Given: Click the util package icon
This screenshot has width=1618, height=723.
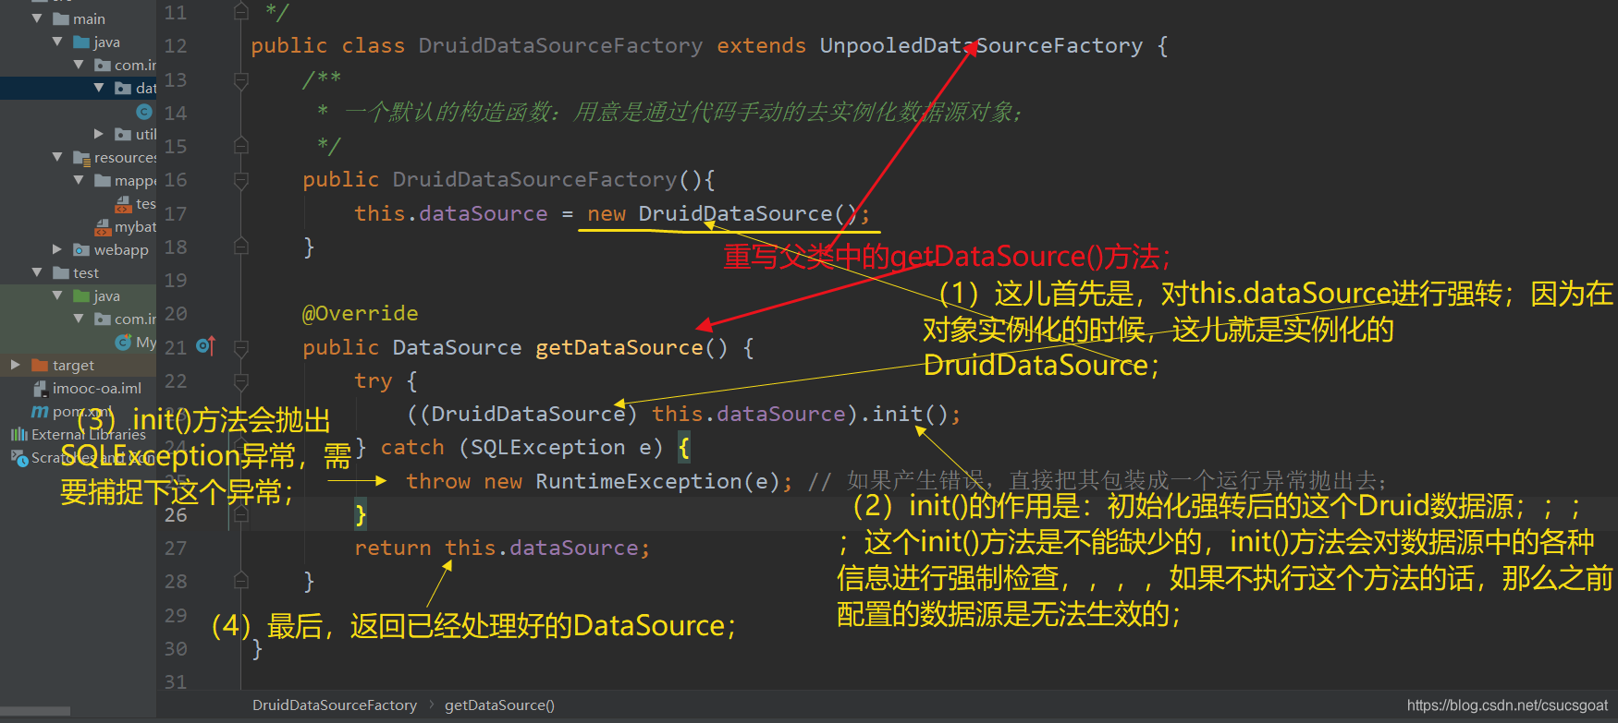Looking at the screenshot, I should [x=123, y=135].
